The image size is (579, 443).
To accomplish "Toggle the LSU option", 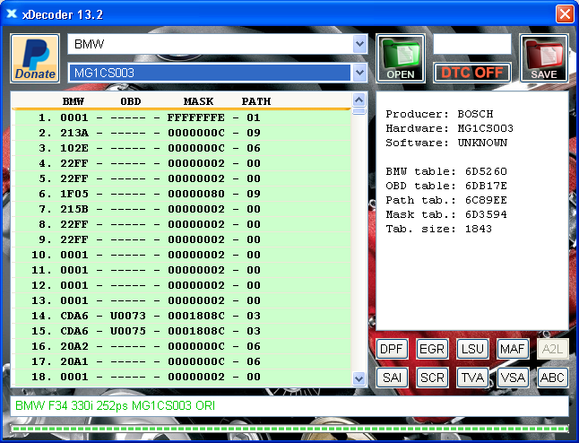I will tap(472, 349).
